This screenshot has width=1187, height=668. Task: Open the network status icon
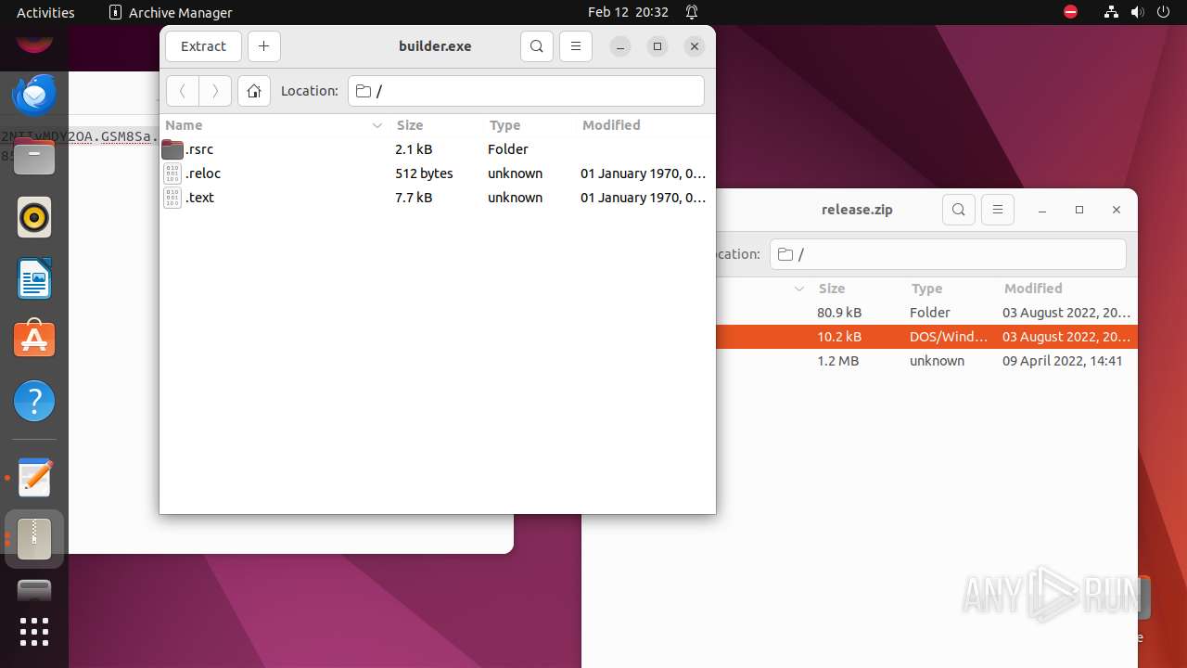coord(1111,12)
